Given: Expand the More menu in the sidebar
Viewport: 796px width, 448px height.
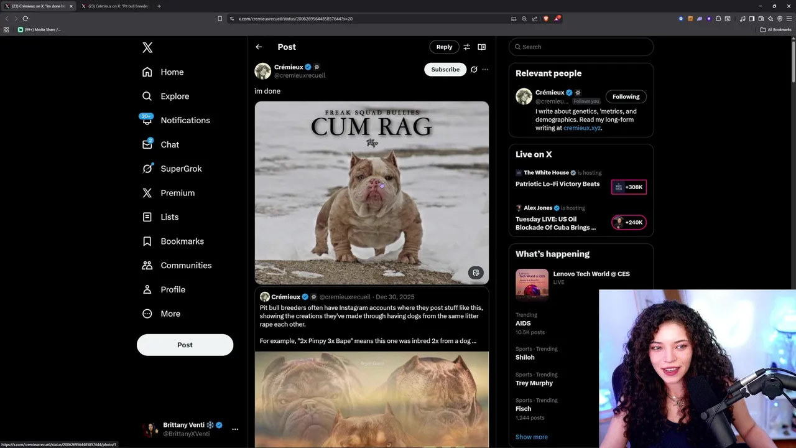Looking at the screenshot, I should (x=161, y=314).
